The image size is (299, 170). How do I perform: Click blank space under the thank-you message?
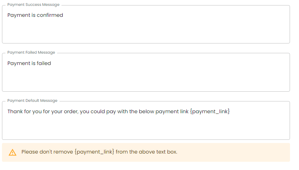tap(146, 127)
